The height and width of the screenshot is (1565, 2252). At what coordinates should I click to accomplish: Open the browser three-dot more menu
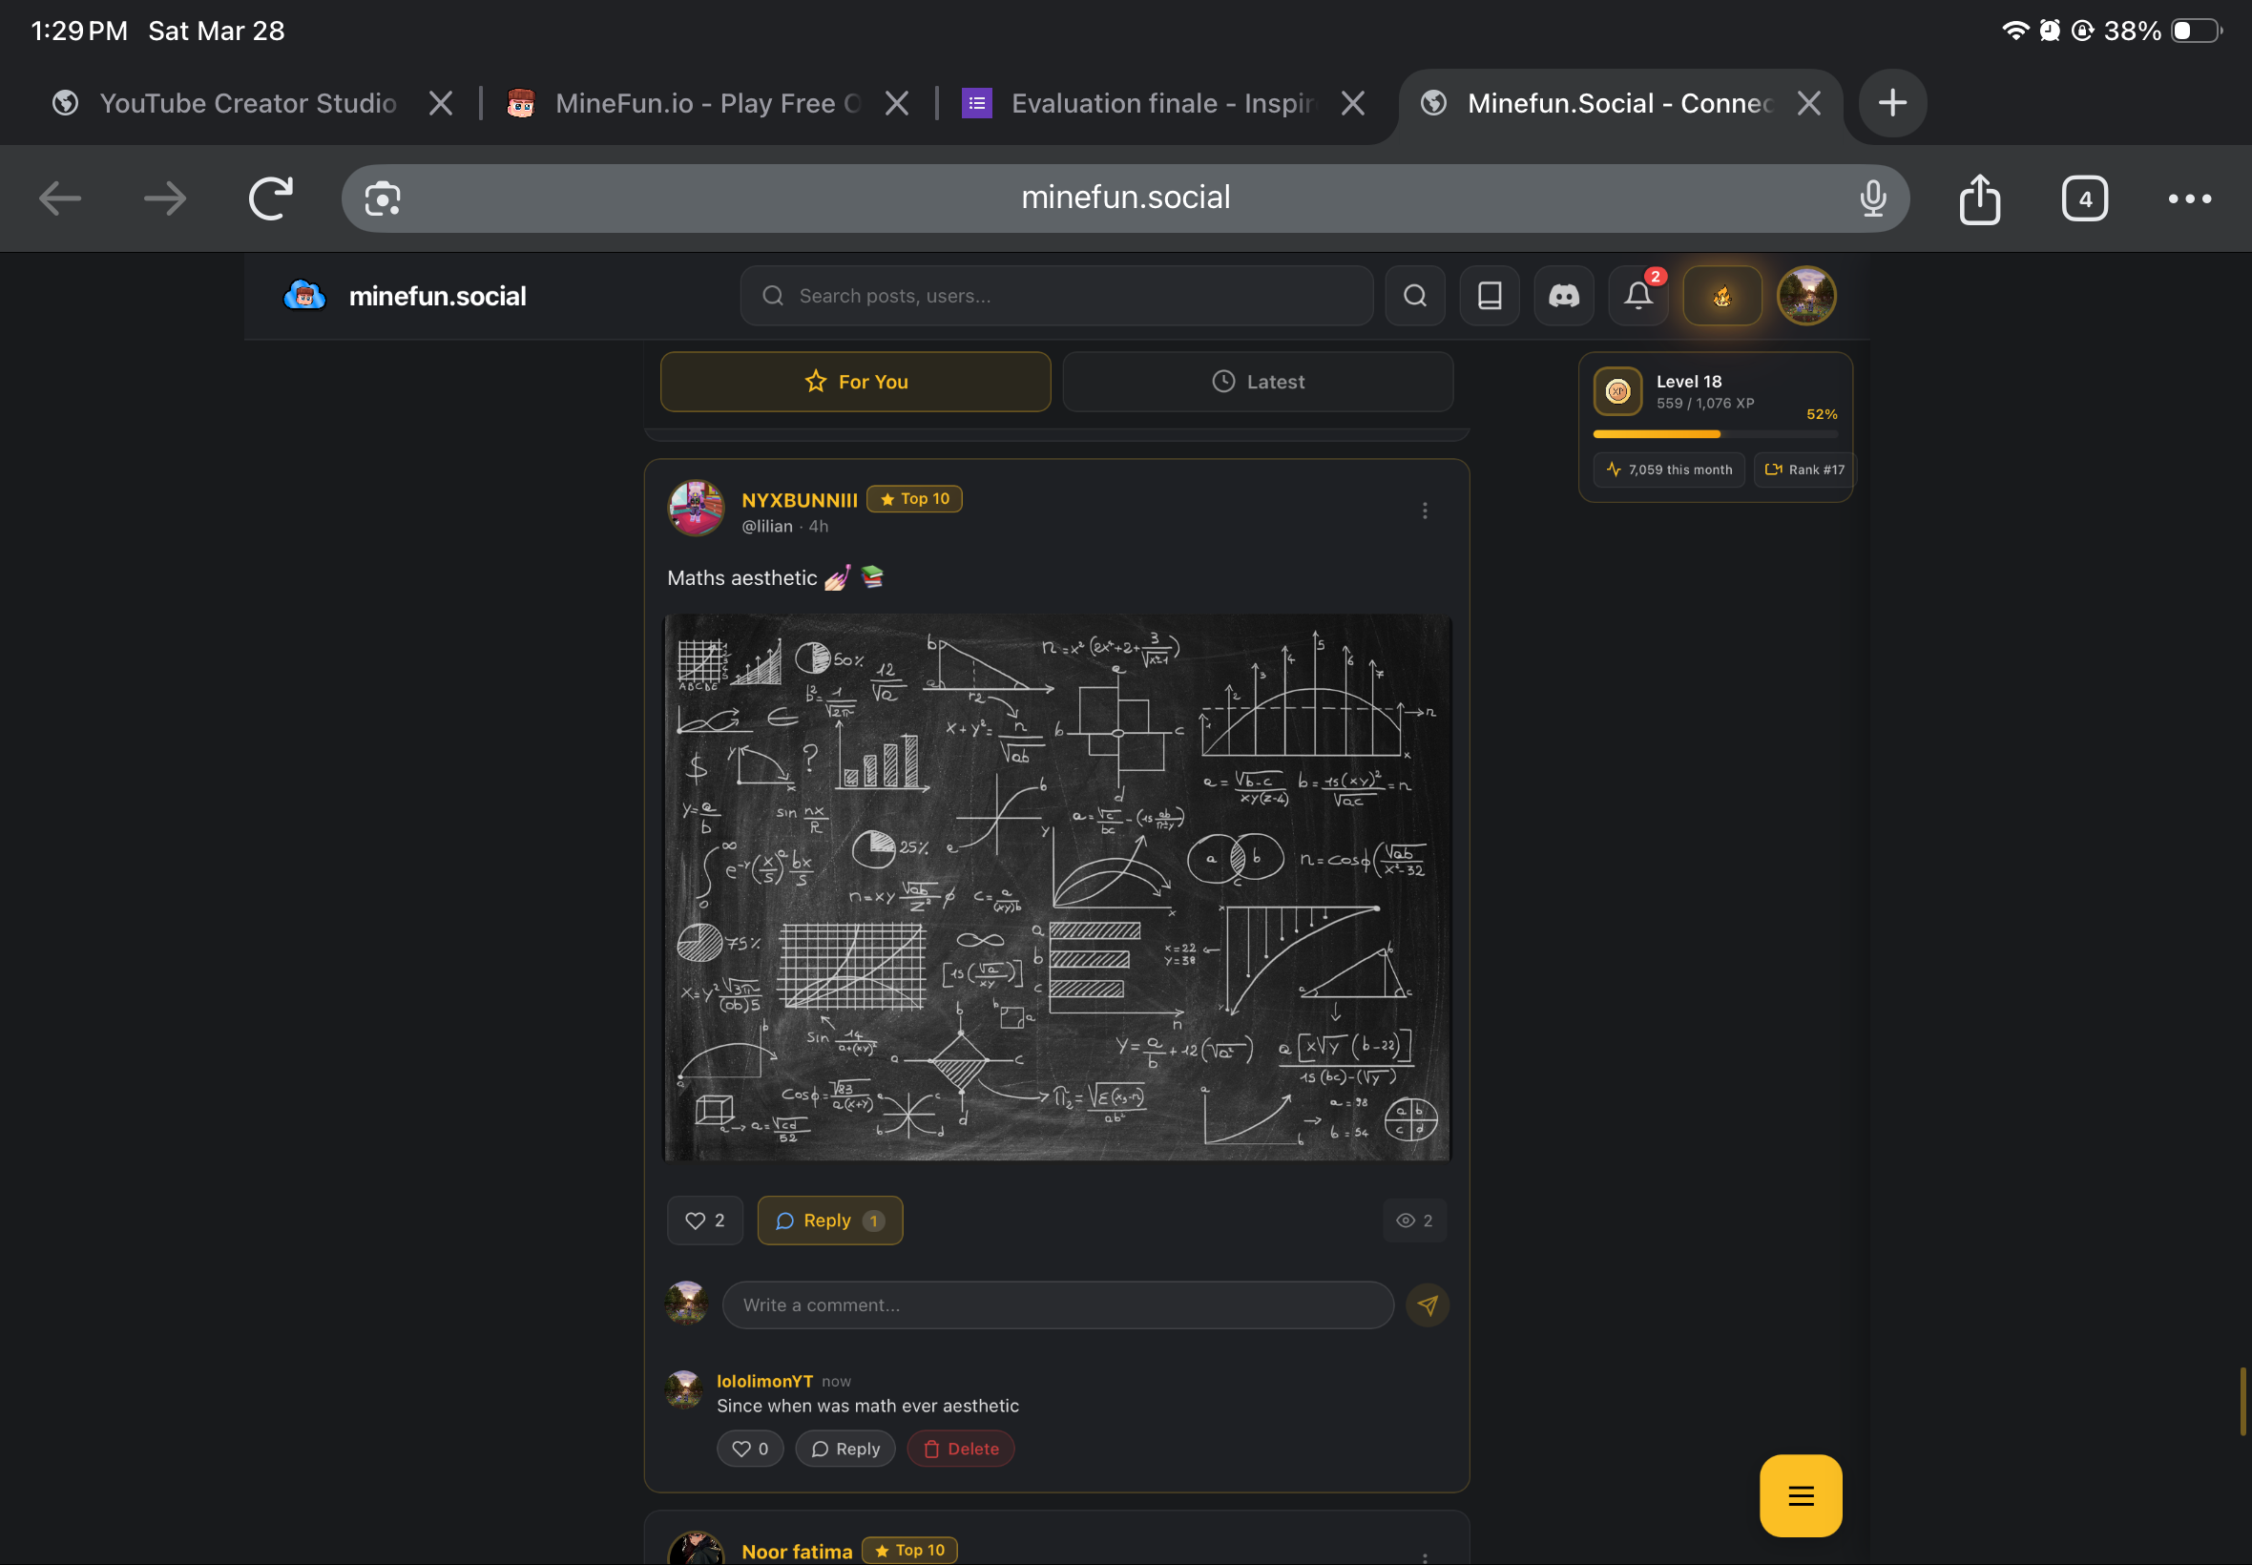tap(2188, 199)
